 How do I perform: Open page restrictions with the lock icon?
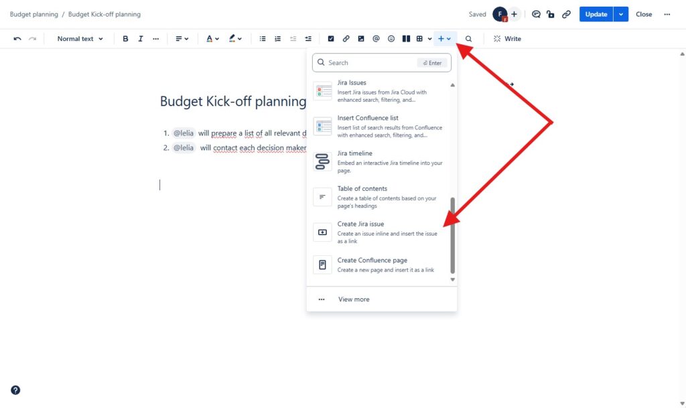pyautogui.click(x=551, y=13)
